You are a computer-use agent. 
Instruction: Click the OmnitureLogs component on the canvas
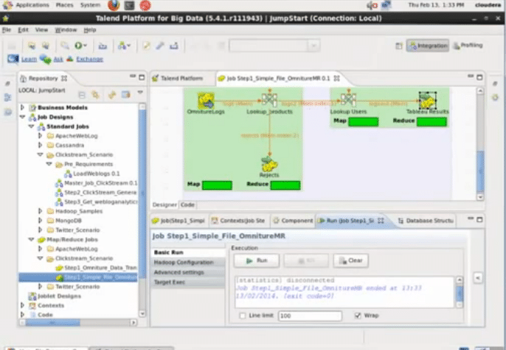205,100
